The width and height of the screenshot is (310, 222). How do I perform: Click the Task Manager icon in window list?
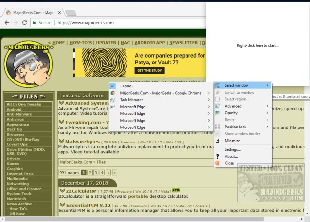[113, 100]
